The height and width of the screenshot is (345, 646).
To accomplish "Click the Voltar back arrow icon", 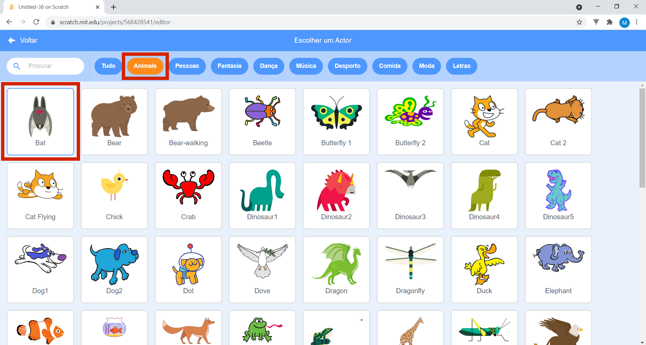I will tap(12, 40).
